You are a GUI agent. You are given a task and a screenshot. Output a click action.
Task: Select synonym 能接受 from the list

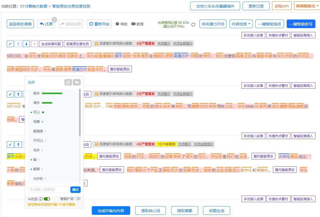point(38,131)
